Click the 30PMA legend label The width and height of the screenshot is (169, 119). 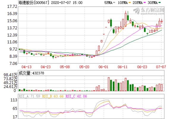coord(153,2)
